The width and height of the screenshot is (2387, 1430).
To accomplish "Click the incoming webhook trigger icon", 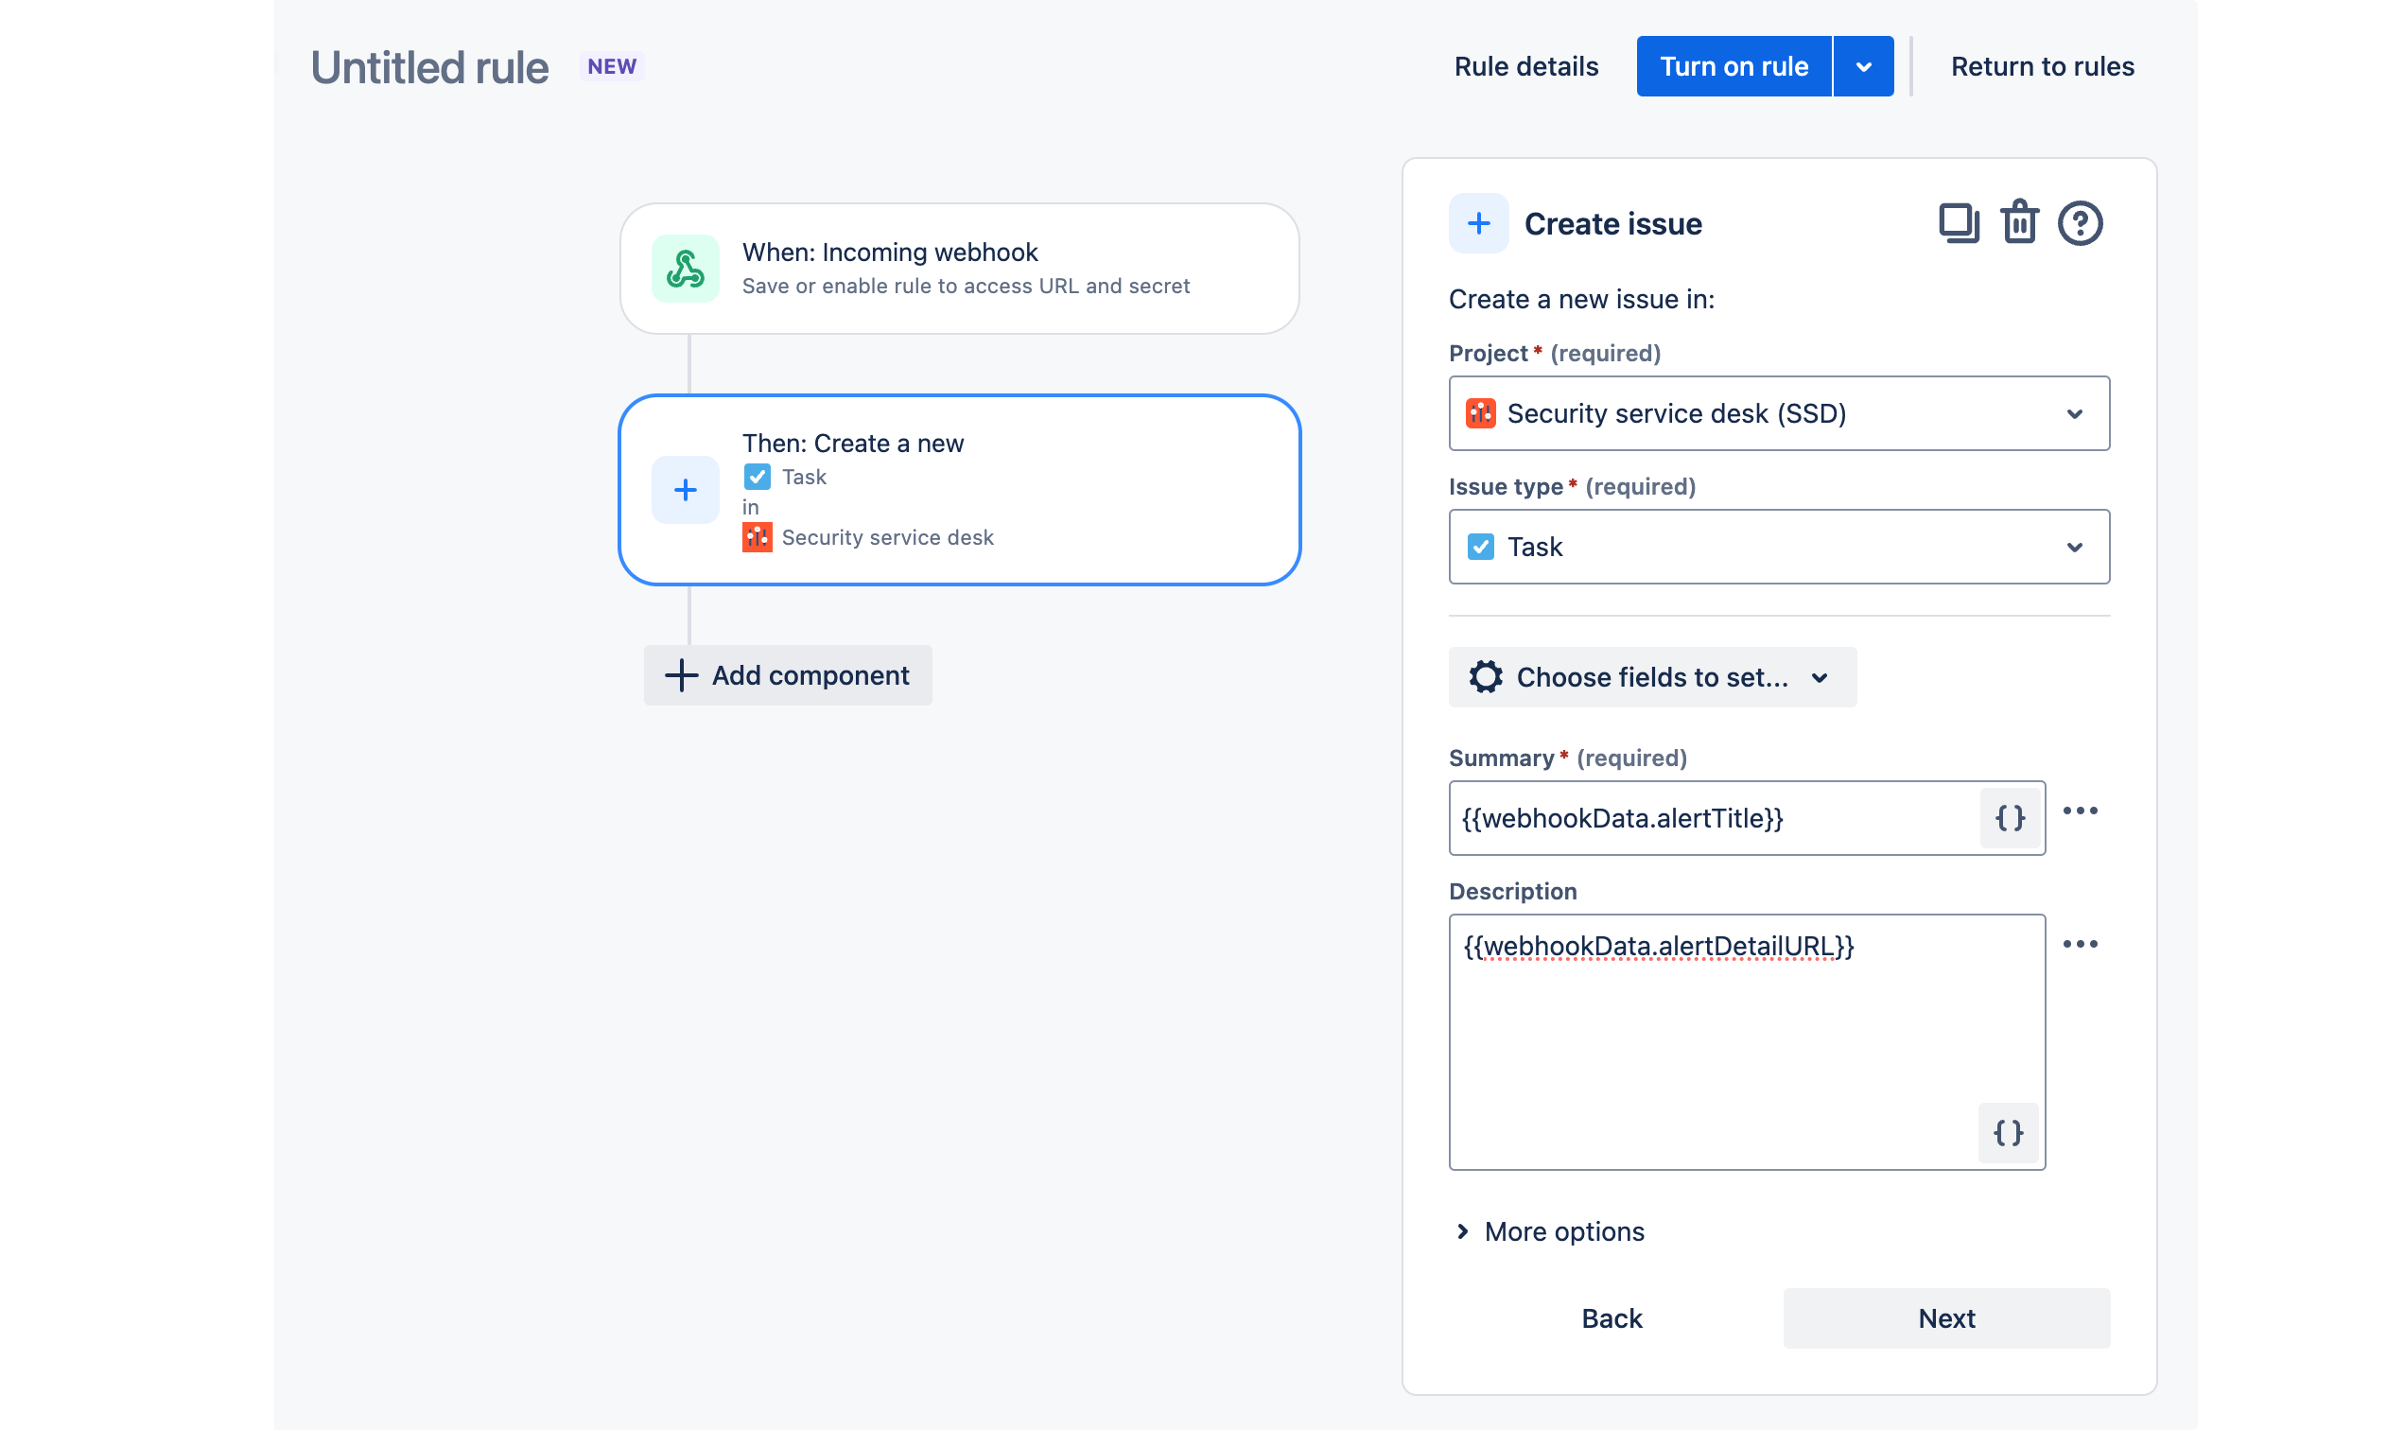I will click(x=686, y=268).
